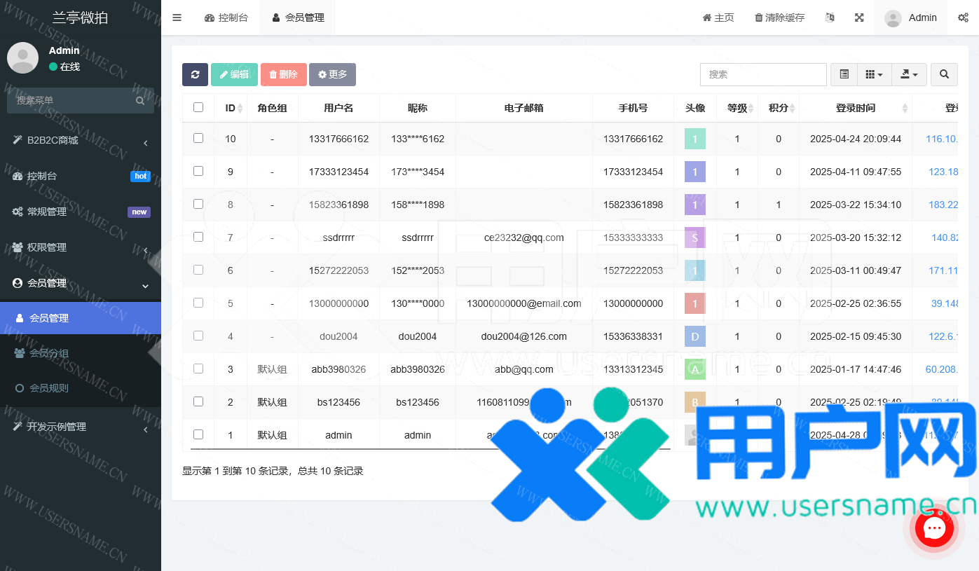Open the IP link 123.18 for ID 9

(943, 172)
